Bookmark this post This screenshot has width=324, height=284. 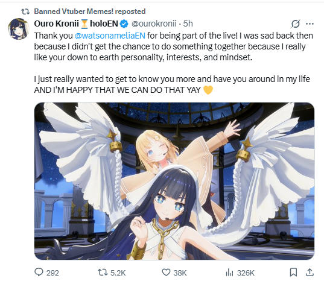coord(293,273)
